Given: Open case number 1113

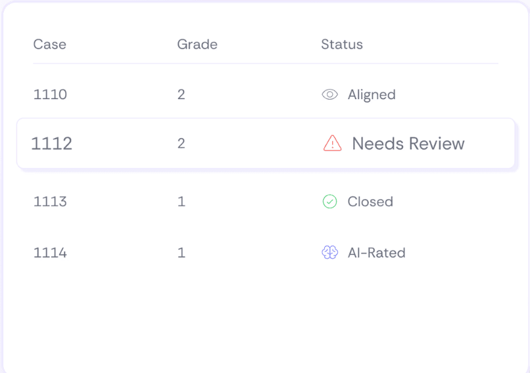Looking at the screenshot, I should coord(50,202).
